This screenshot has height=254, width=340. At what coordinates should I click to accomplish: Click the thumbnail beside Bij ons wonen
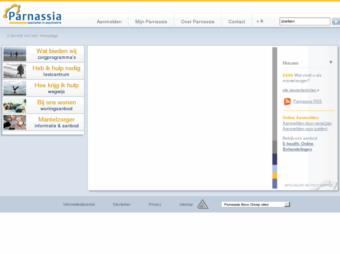point(15,105)
